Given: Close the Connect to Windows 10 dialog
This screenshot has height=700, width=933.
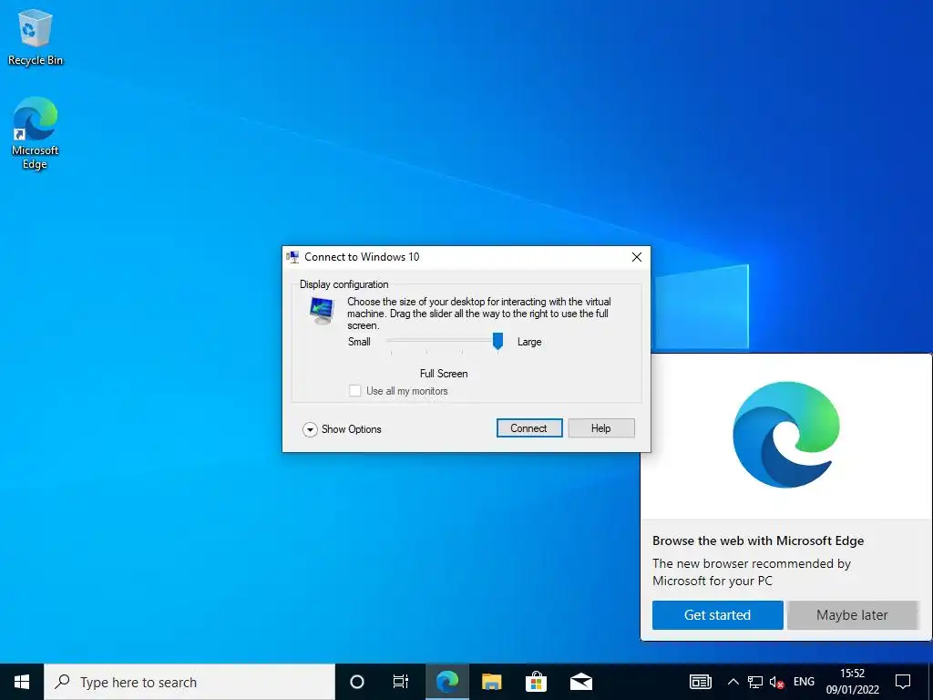Looking at the screenshot, I should (x=637, y=257).
